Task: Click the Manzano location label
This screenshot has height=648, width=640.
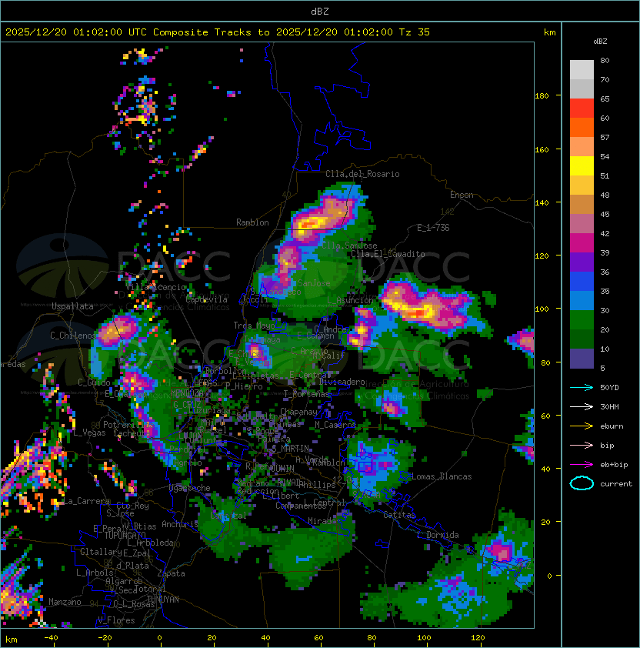Action: coord(65,602)
